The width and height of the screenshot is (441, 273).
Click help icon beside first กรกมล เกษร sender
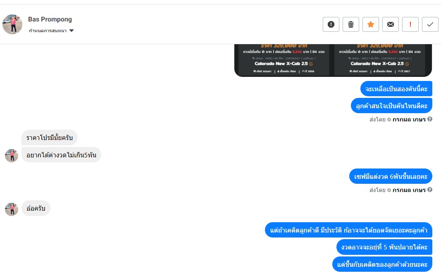(x=430, y=119)
